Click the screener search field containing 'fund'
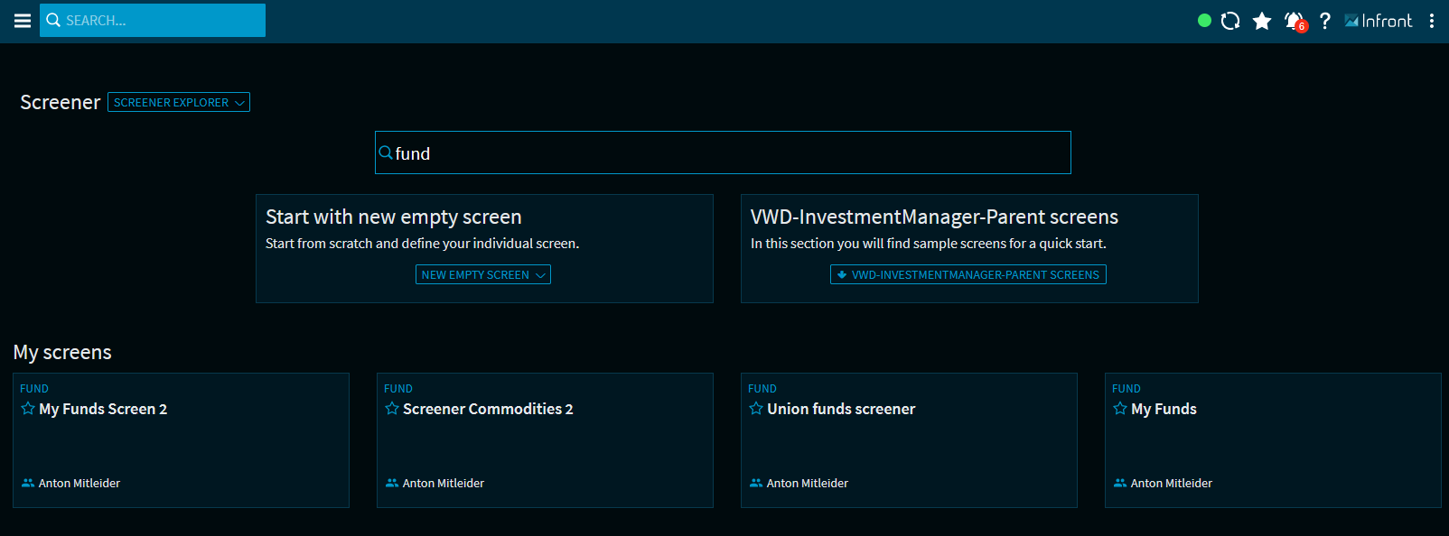 (x=723, y=153)
